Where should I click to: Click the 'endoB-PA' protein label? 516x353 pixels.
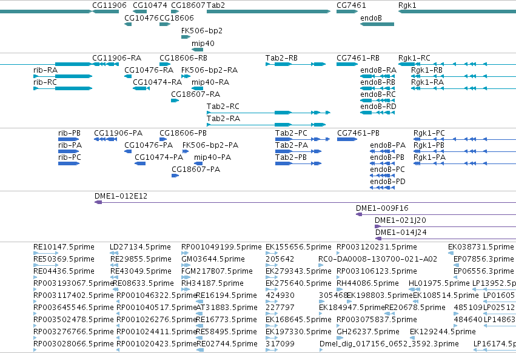[x=387, y=145]
